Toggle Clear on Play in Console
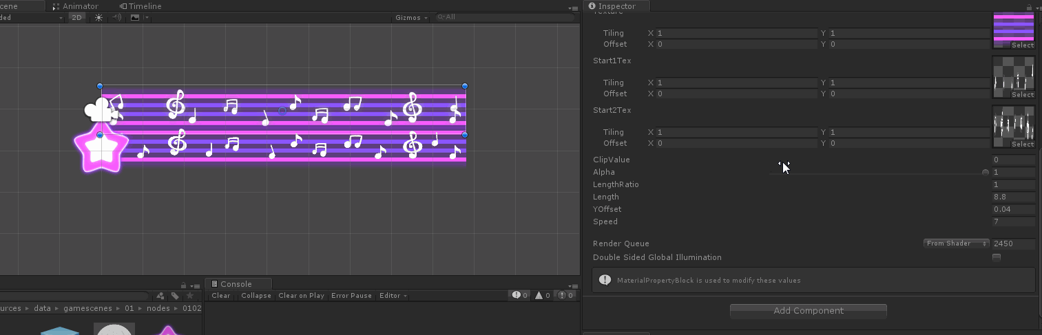The width and height of the screenshot is (1042, 335). coord(301,296)
